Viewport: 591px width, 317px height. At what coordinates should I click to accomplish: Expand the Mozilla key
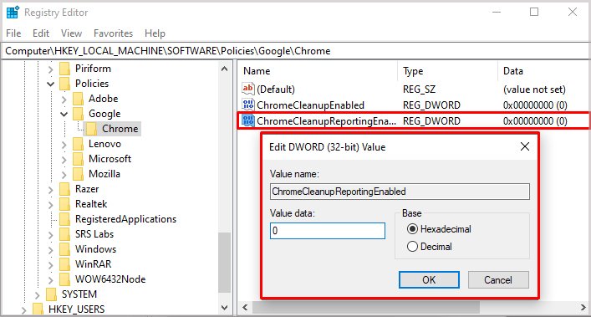pos(64,175)
